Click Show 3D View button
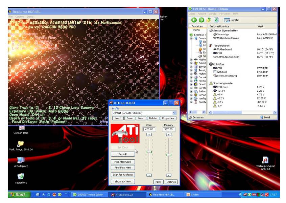 123,181
